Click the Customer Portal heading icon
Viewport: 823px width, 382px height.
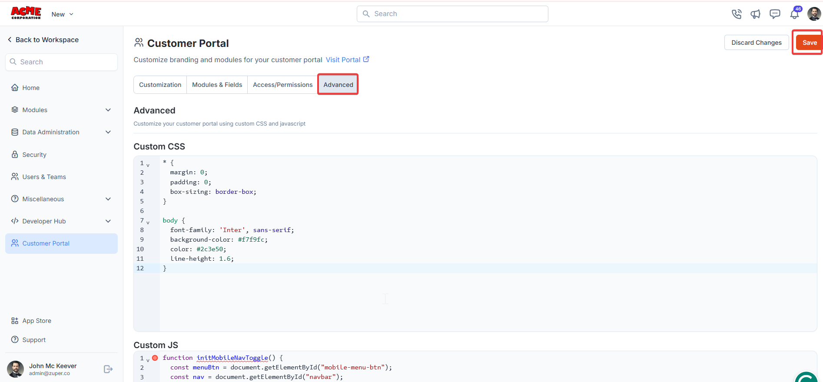pyautogui.click(x=139, y=43)
